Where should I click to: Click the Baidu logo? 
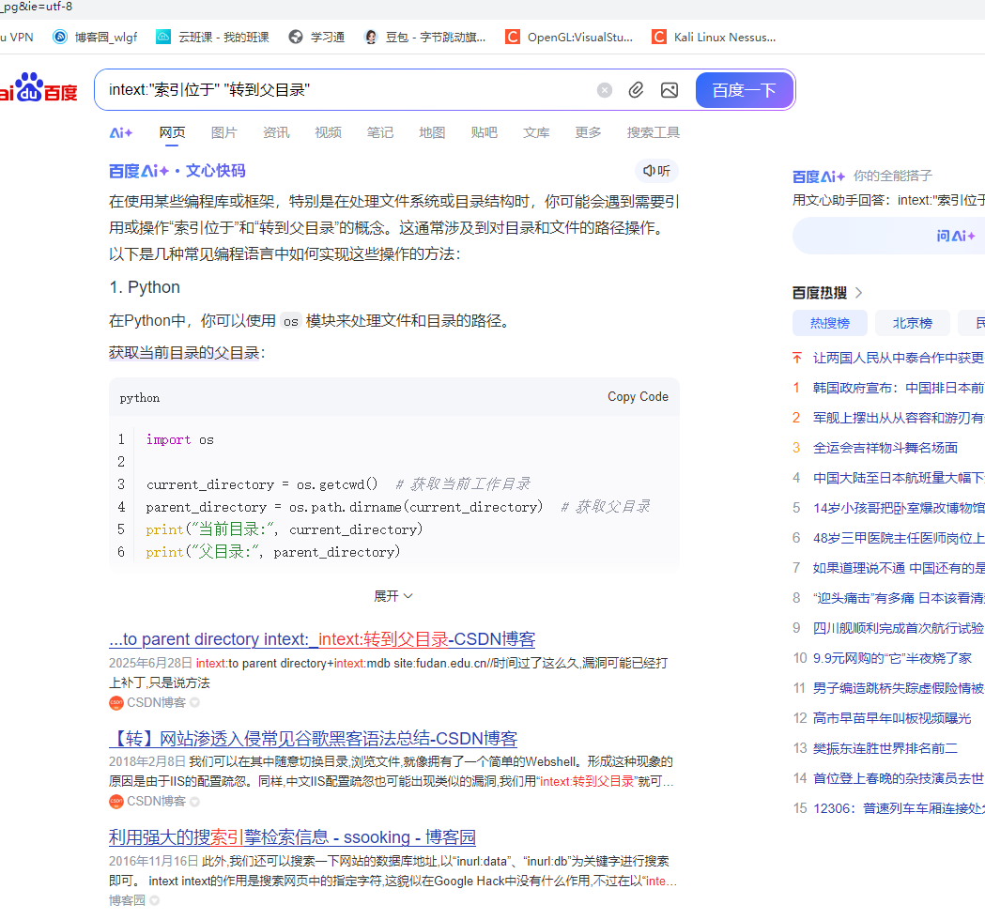[38, 88]
